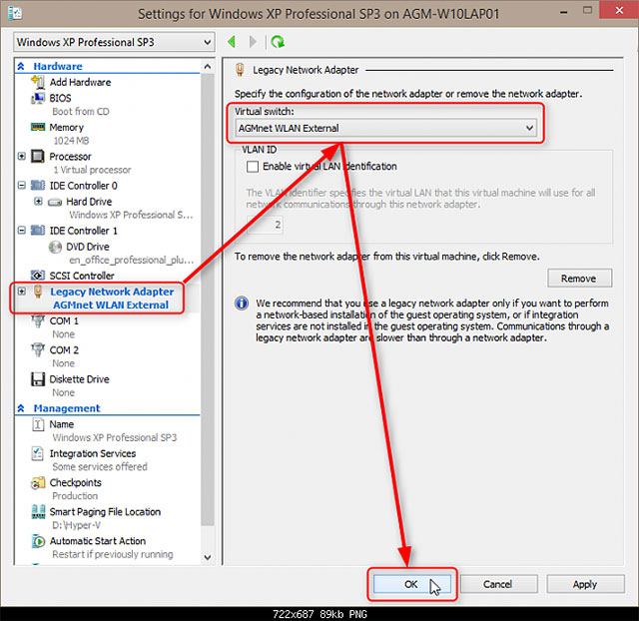Click the tree panel scrollbar thumb
Viewport: 639px width, 621px height.
pos(208,300)
